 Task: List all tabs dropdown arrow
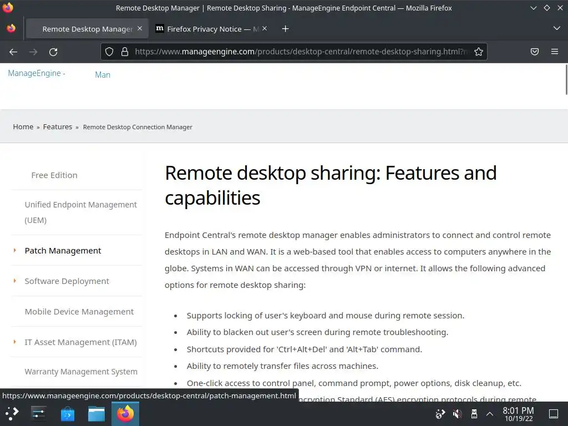pyautogui.click(x=557, y=28)
